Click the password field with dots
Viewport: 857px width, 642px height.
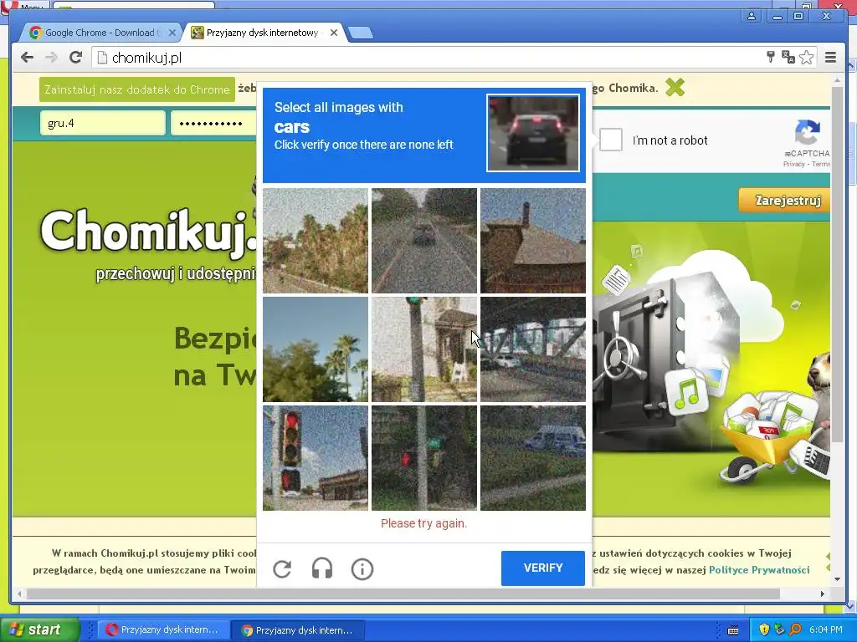213,123
